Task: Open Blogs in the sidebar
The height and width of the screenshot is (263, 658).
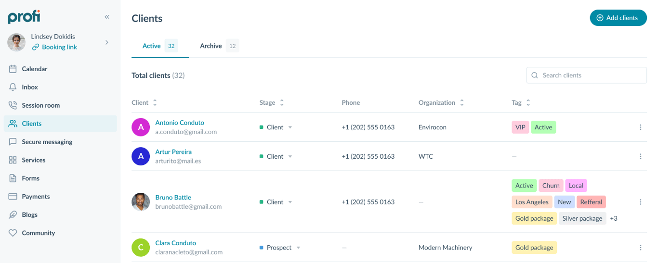Action: pos(60,215)
